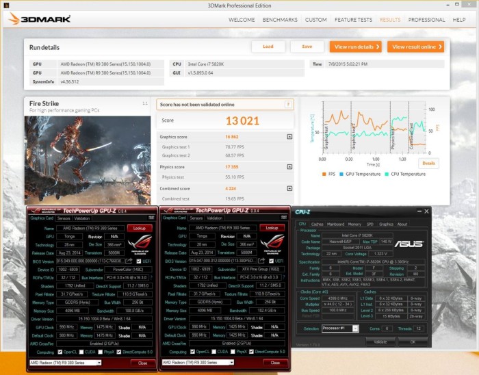Click the teal CPU Temperature legend swatch
Screen dimensions: 479x375
click(387, 174)
